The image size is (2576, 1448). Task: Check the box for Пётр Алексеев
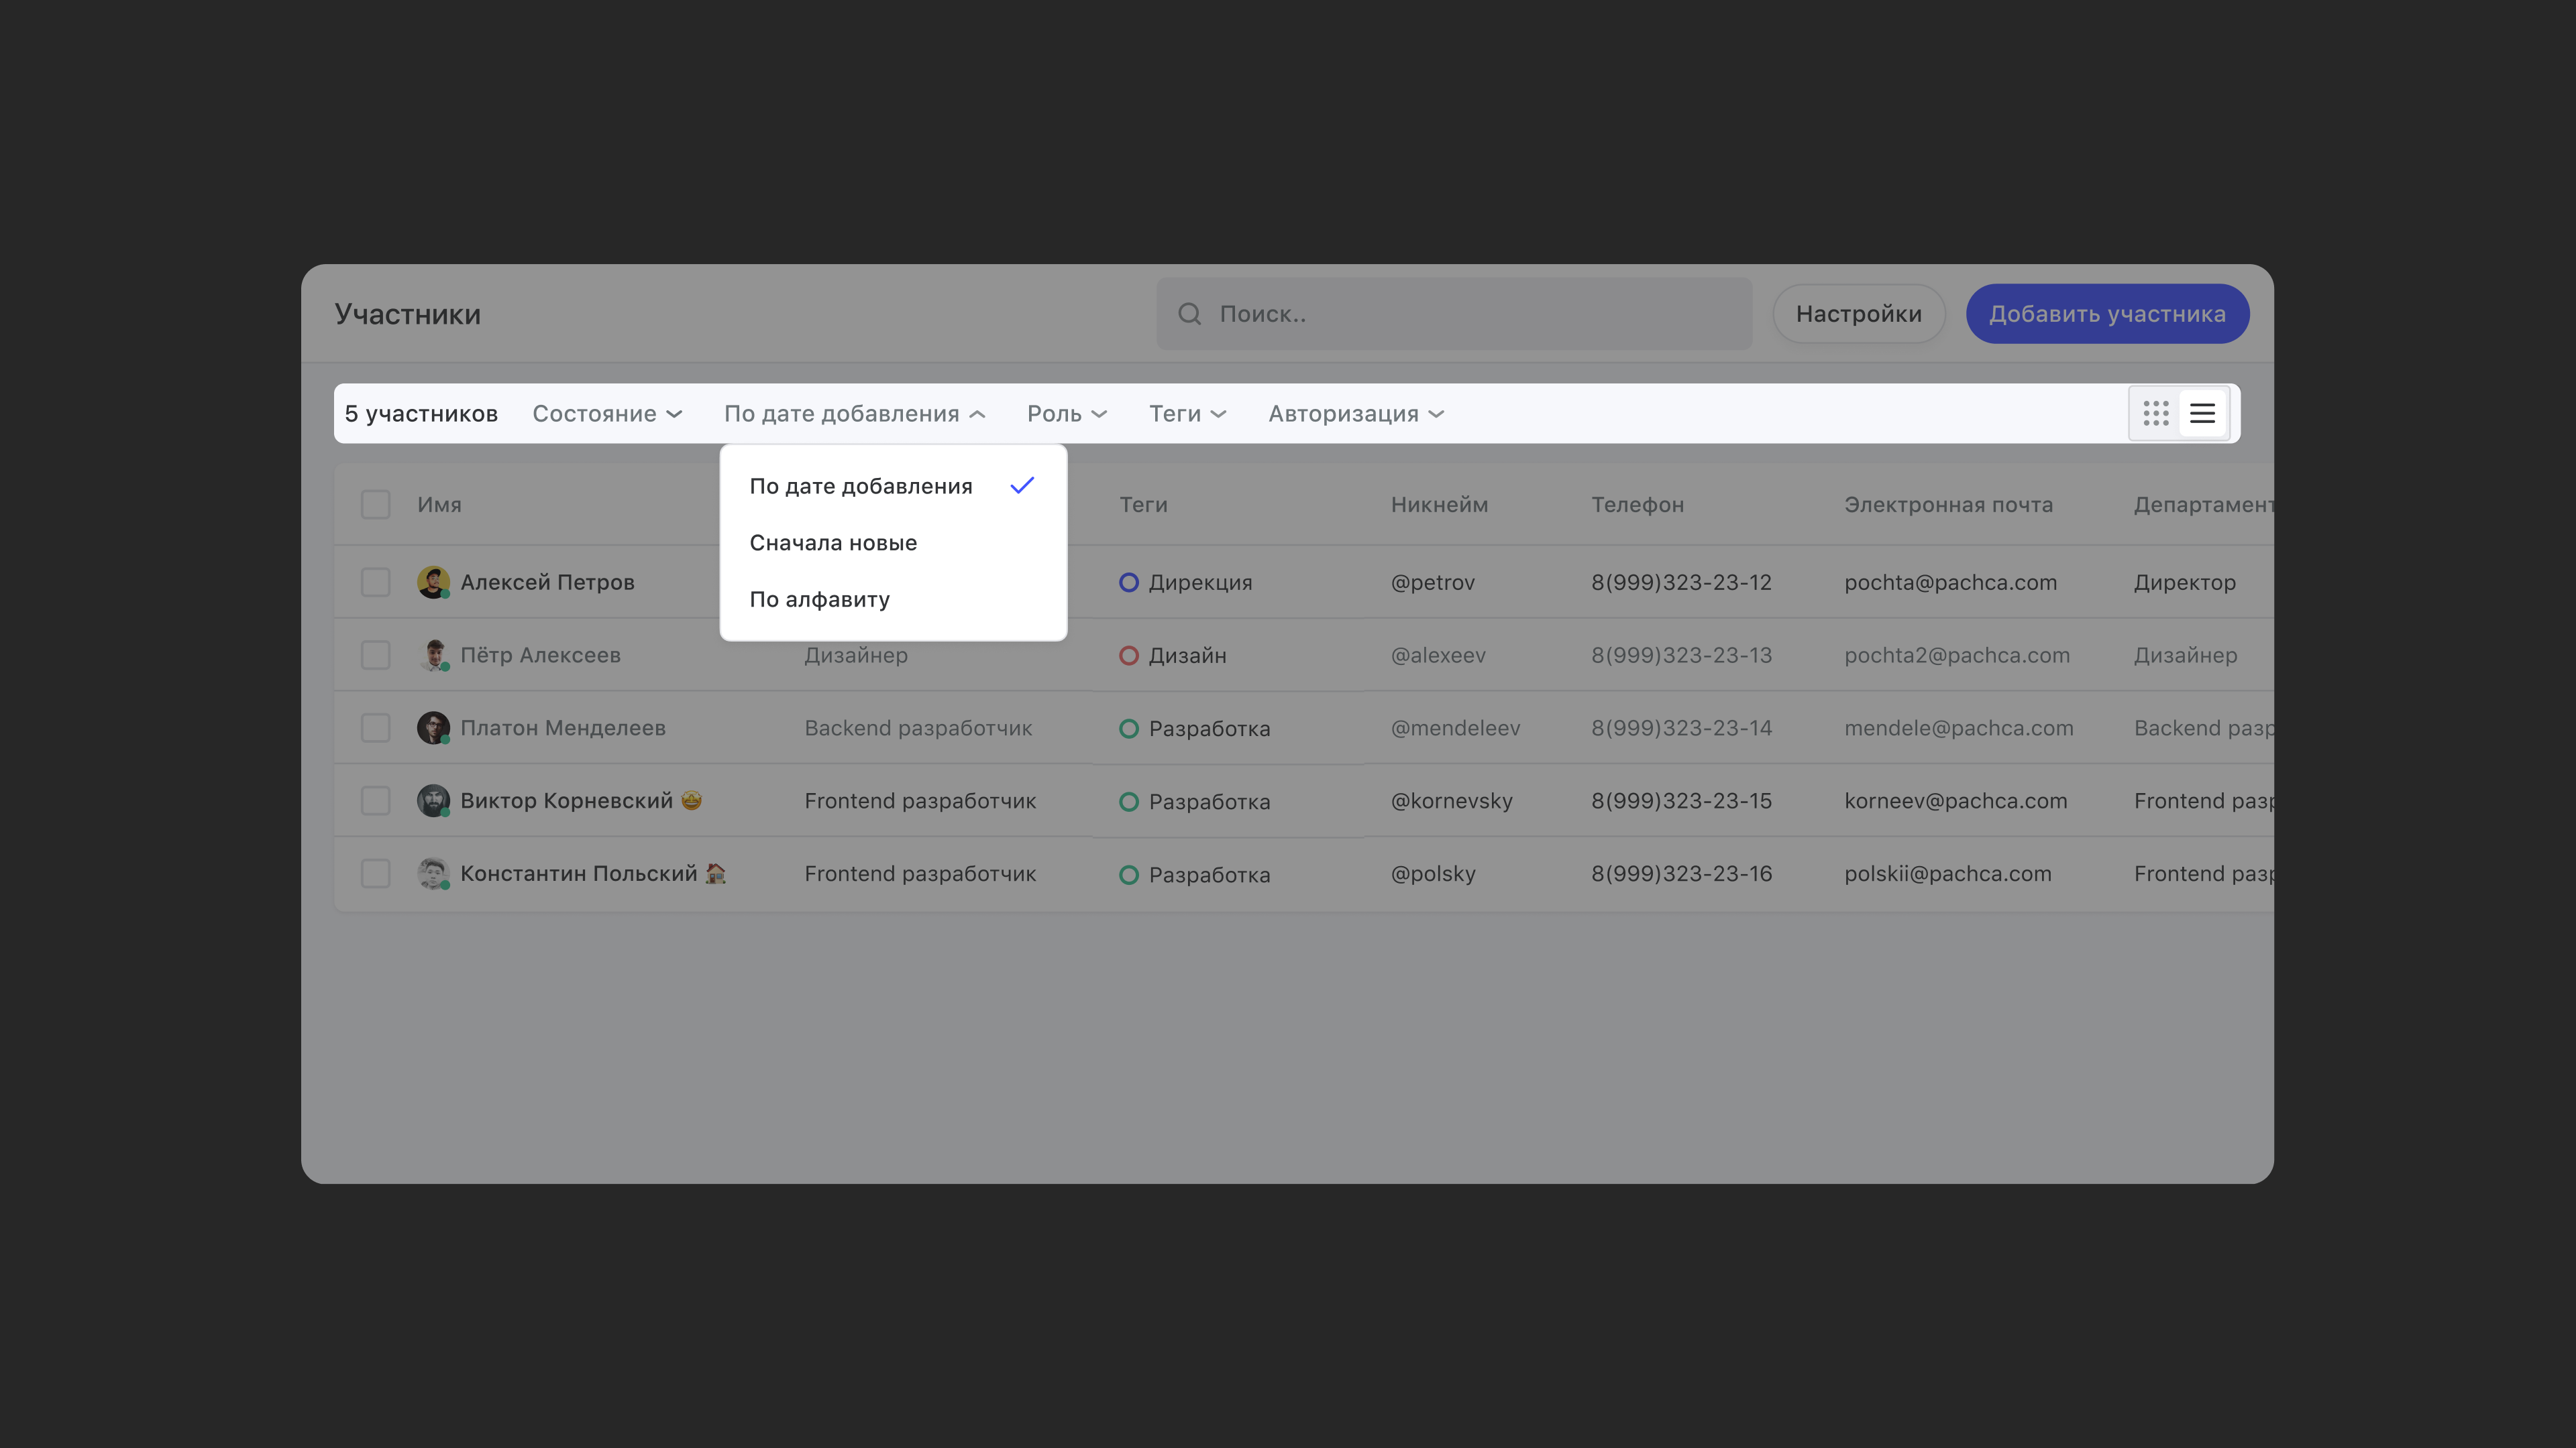tap(375, 654)
